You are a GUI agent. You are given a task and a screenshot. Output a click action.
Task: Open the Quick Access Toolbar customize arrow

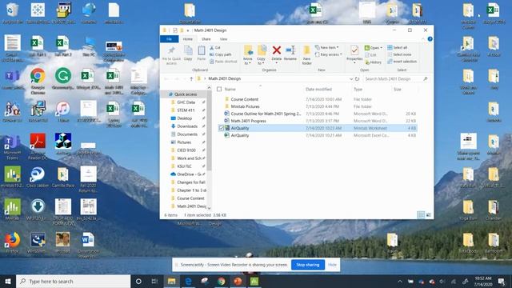188,30
